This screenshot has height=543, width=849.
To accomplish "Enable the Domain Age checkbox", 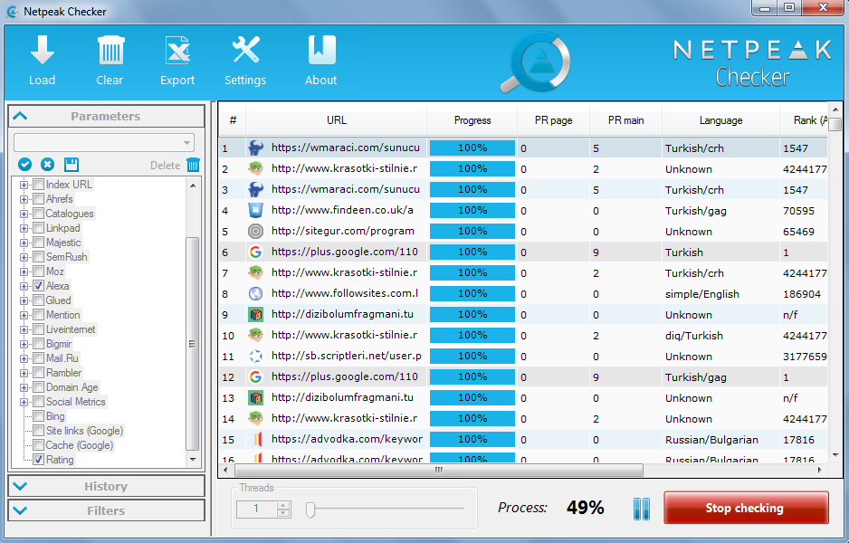I will 38,387.
